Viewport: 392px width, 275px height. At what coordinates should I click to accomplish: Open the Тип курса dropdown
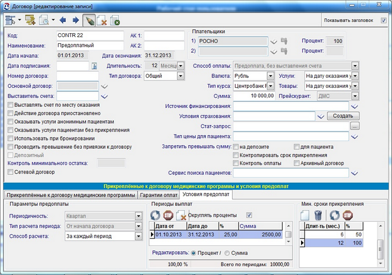(x=270, y=87)
